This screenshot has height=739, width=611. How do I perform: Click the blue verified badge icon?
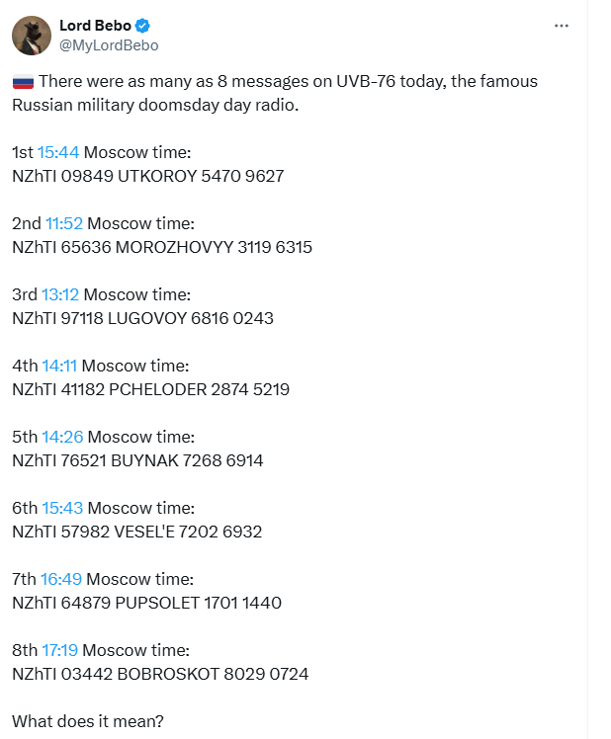click(142, 26)
